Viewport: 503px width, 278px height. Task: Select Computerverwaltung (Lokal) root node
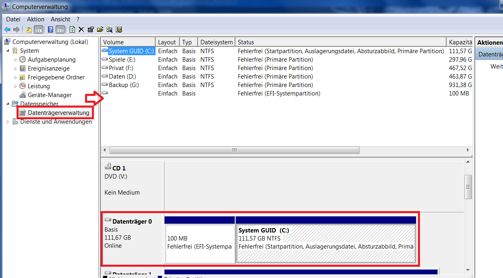coord(50,42)
